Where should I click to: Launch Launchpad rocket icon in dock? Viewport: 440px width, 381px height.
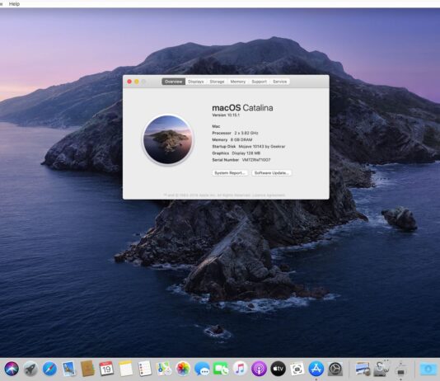(x=30, y=369)
